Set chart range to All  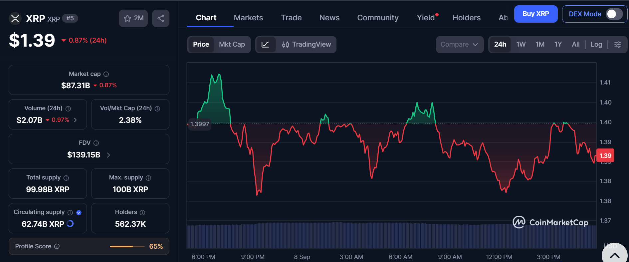(x=576, y=45)
